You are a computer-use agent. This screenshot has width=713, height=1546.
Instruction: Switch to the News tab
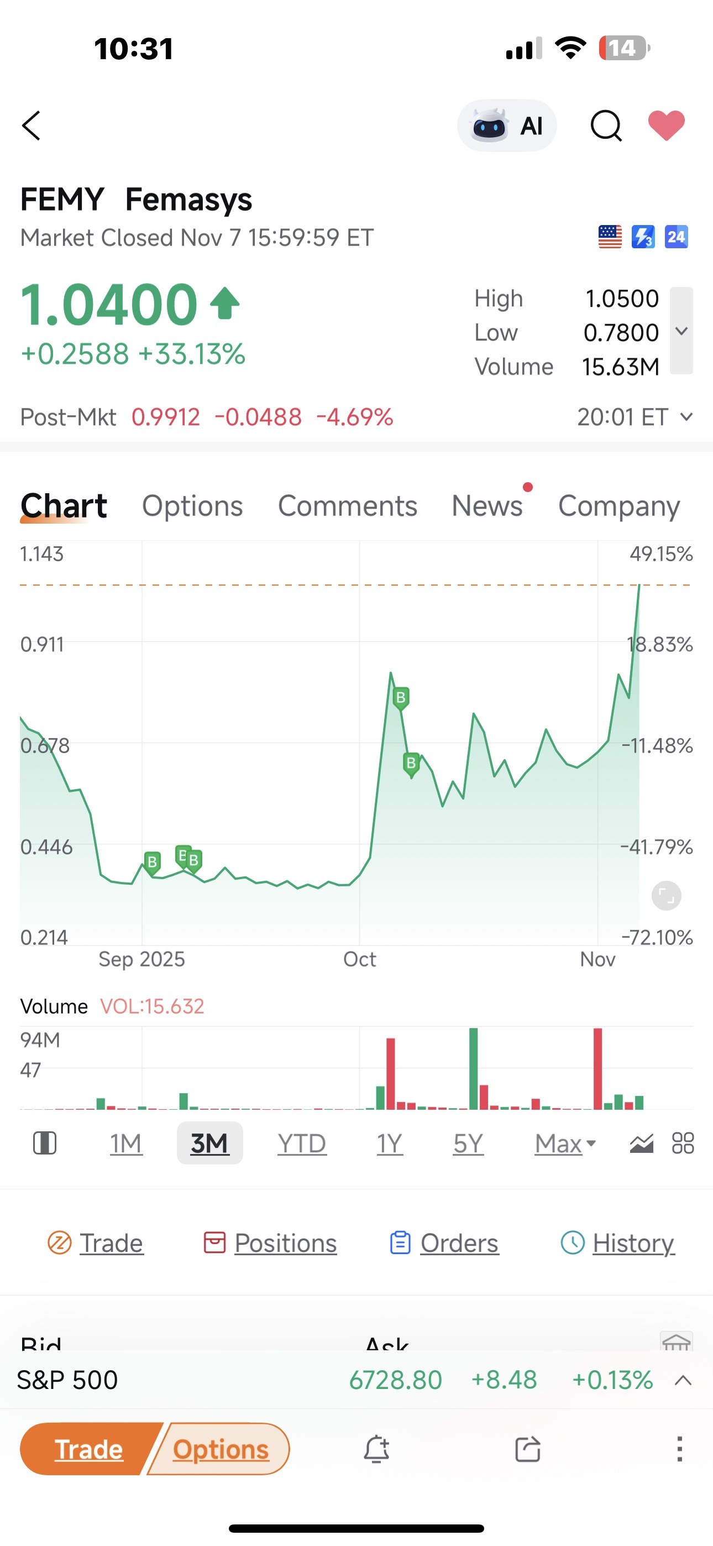pos(487,506)
